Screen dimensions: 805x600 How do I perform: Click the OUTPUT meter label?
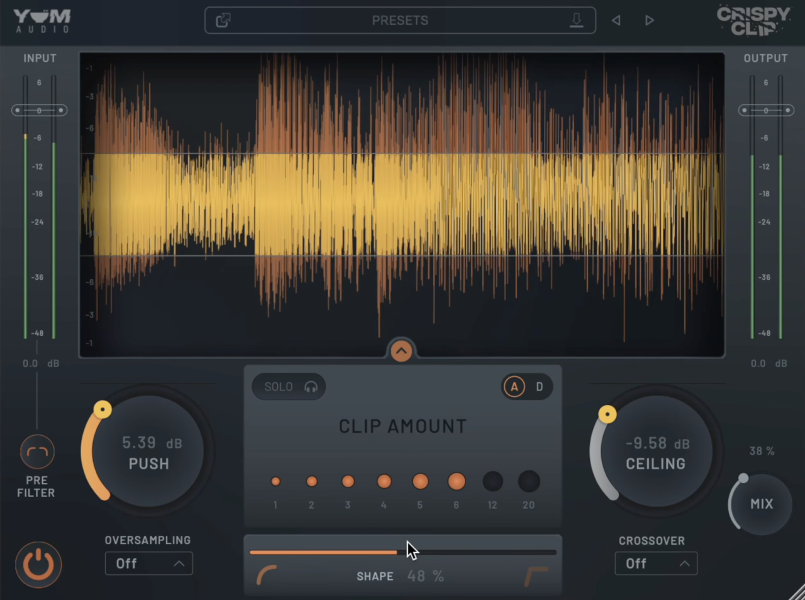pos(765,58)
